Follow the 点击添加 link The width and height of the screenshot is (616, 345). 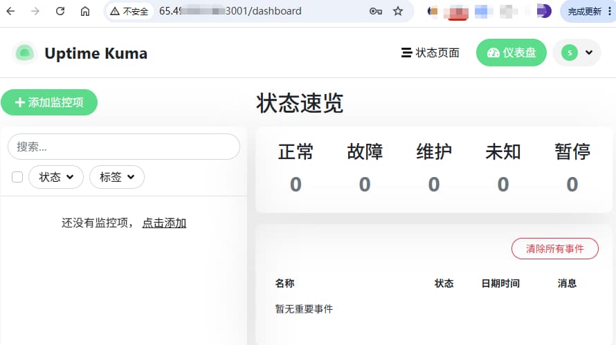[164, 223]
